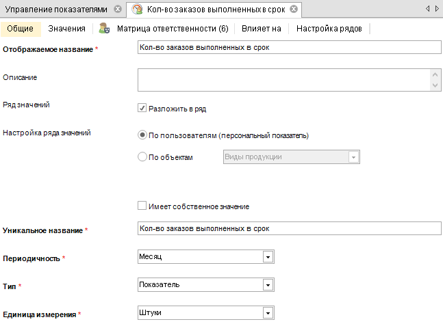Select По объектам radio button

[x=142, y=157]
